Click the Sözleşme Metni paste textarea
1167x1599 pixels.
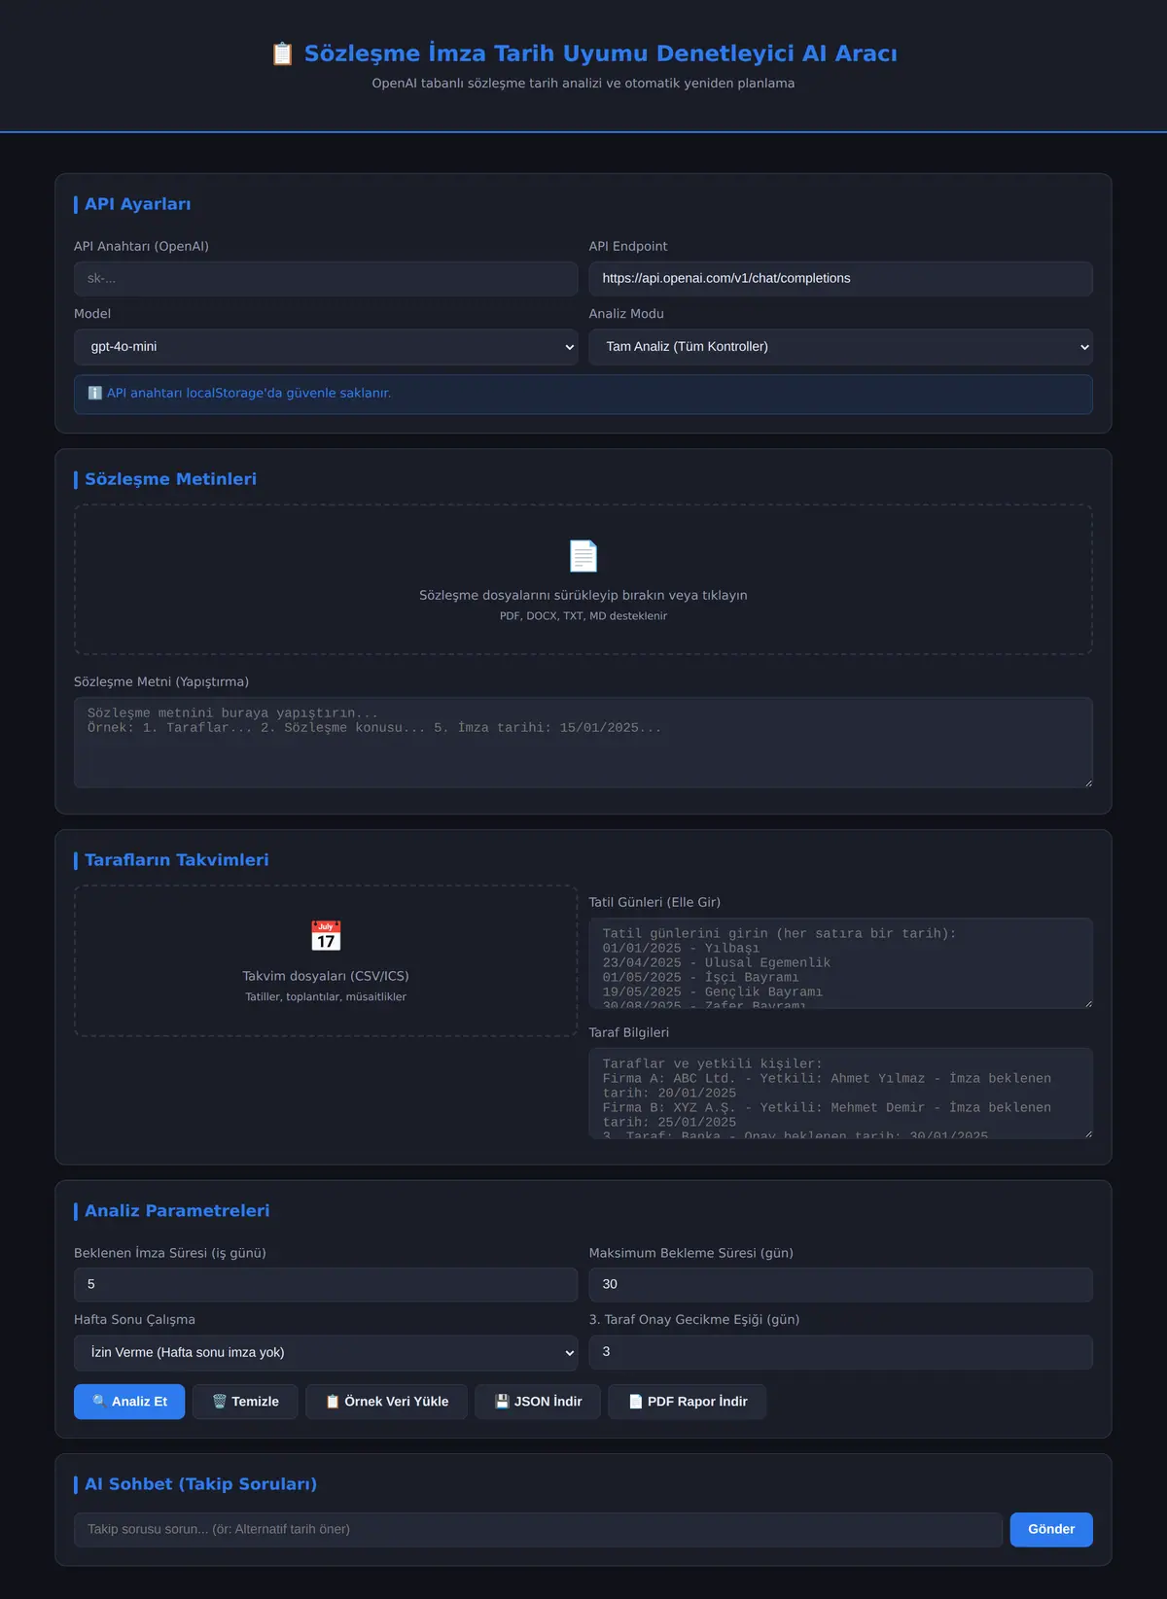coord(583,742)
